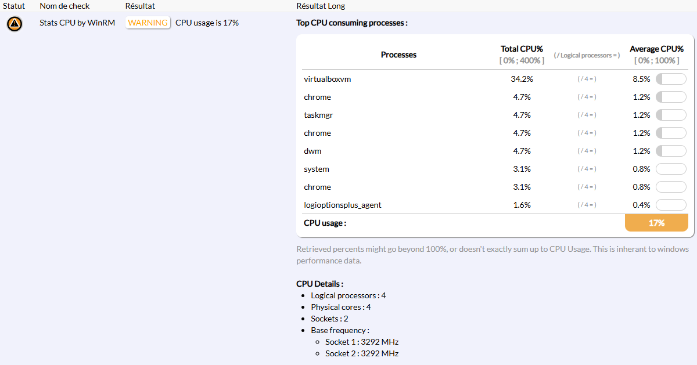This screenshot has width=697, height=365.
Task: Sort by the Statut column header
Action: tap(14, 6)
